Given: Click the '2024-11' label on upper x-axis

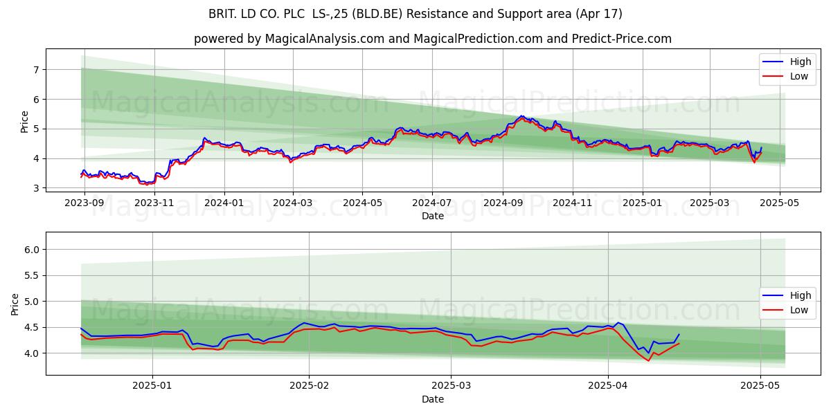Looking at the screenshot, I should (x=572, y=203).
